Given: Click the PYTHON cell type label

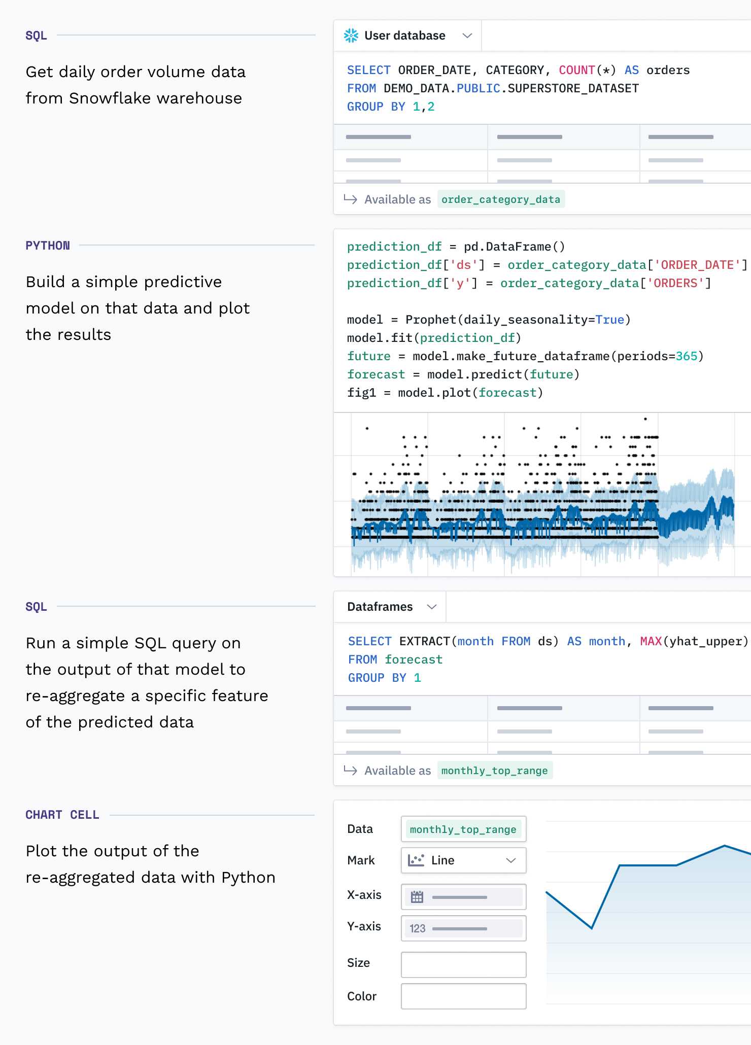Looking at the screenshot, I should 48,245.
